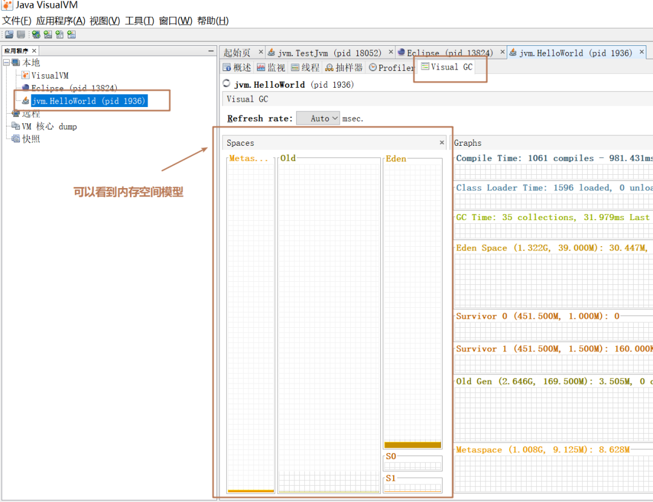Switch to Eclipse (pid 13824) tab
The image size is (653, 502).
click(449, 53)
